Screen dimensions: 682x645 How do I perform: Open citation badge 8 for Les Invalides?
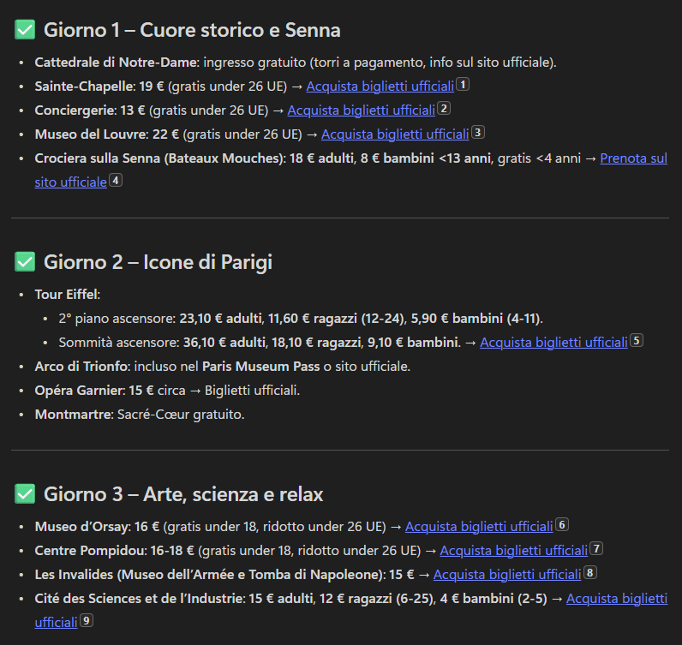point(589,573)
